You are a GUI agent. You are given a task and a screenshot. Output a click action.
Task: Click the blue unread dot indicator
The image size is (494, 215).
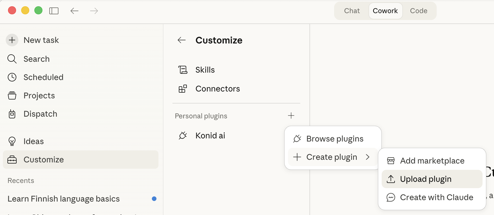pos(154,199)
